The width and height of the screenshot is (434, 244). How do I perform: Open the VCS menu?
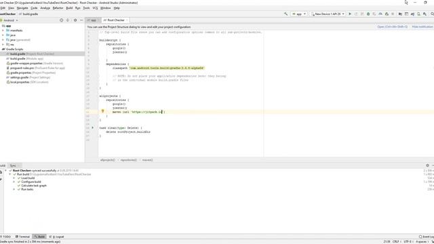tap(95, 8)
